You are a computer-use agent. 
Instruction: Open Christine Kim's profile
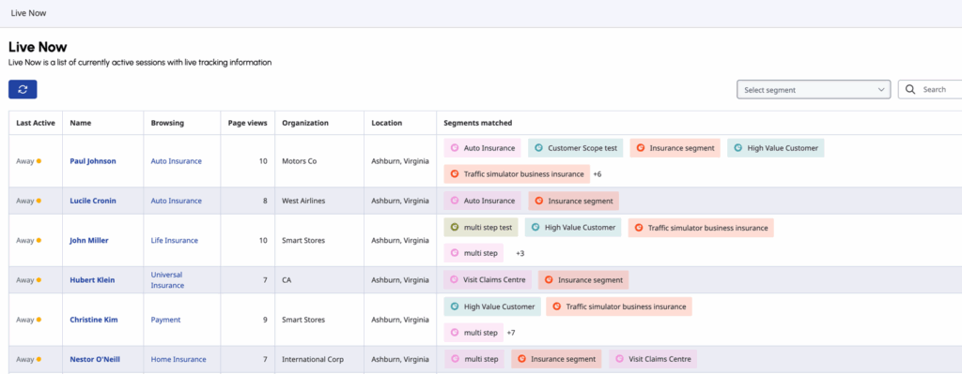point(93,320)
